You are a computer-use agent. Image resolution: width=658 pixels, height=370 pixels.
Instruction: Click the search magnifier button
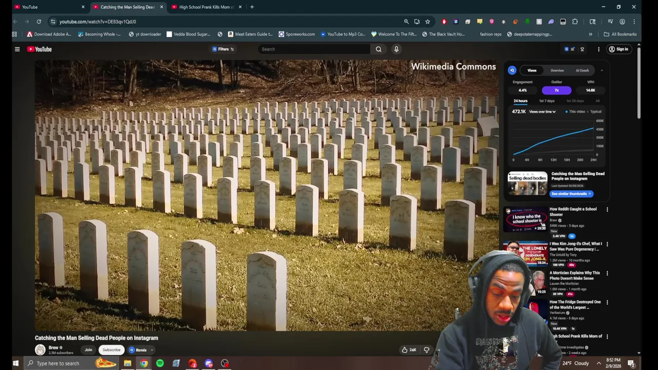(x=378, y=49)
